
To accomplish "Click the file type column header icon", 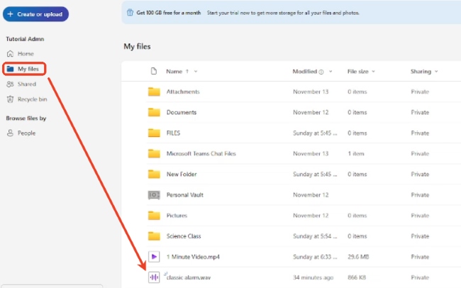I will 154,71.
